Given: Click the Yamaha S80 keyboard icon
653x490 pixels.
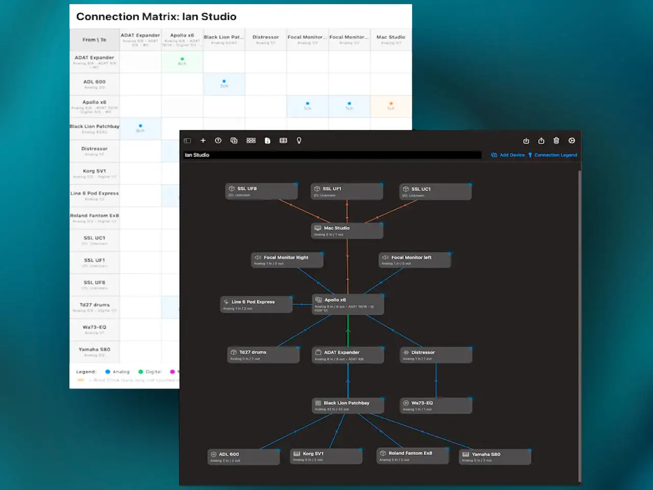Looking at the screenshot, I should click(x=466, y=454).
